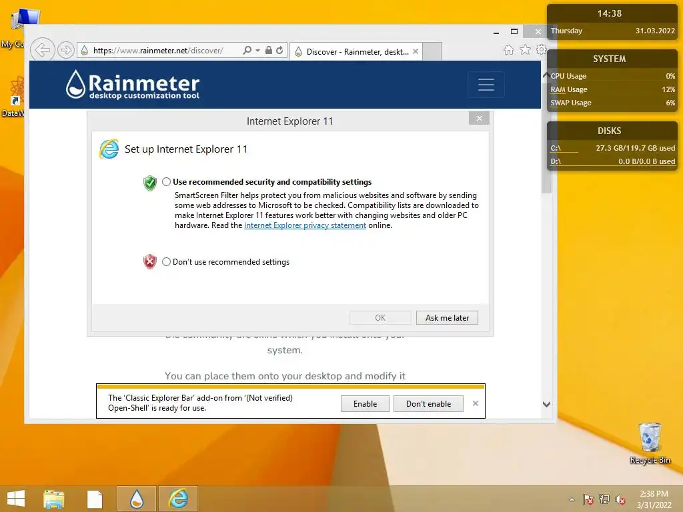Screen dimensions: 683x512
Task: Close the Internet Explorer 11 setup dialog
Action: [479, 119]
